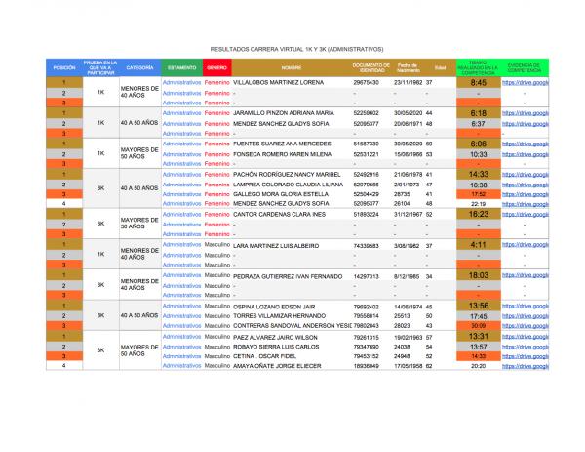Select the name CONTRERAS SANDOVAL ANDERSON YESID
This screenshot has height=452, width=585.
point(292,326)
